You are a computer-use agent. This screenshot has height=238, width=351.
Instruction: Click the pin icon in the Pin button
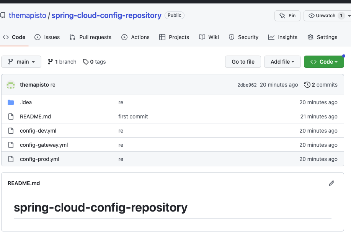282,16
